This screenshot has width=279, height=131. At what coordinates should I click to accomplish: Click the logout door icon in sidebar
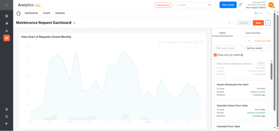[7, 124]
